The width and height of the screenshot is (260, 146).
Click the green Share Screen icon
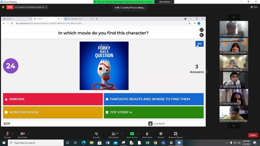point(132,134)
